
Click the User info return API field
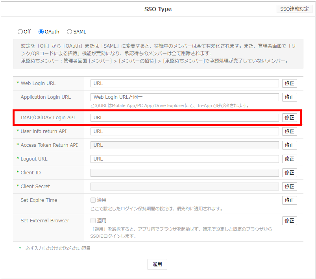point(185,131)
